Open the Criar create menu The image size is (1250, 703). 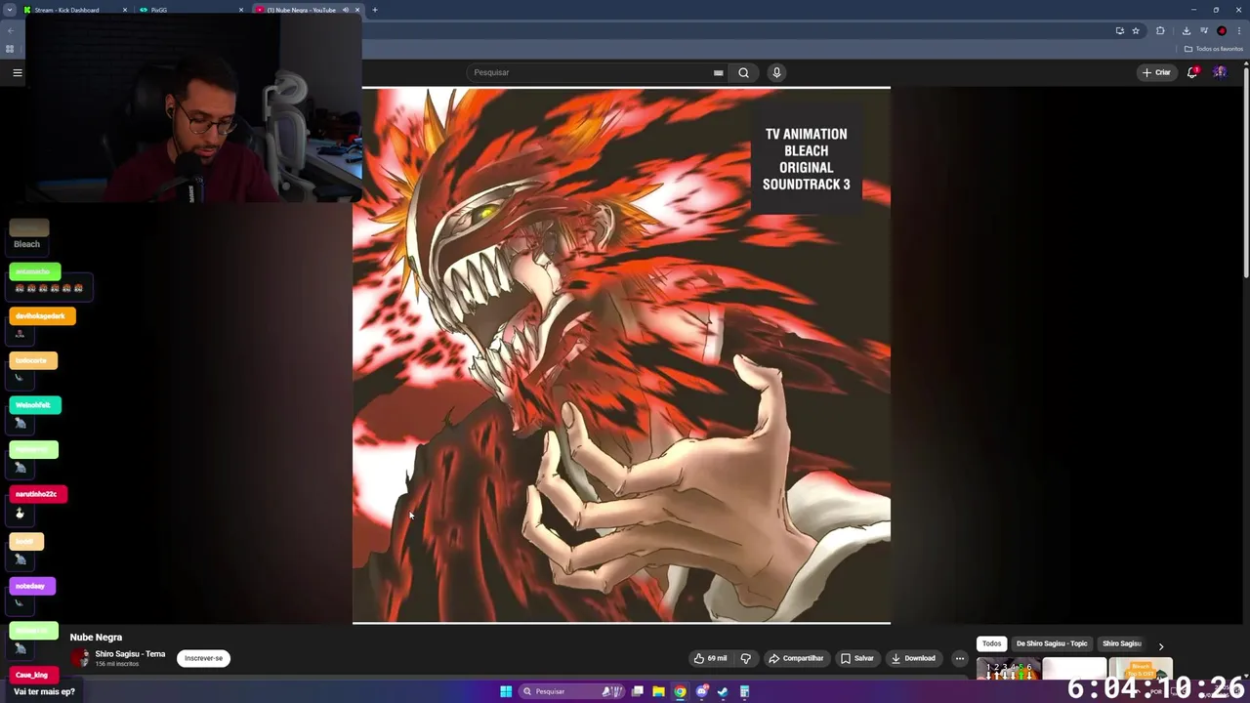point(1156,72)
